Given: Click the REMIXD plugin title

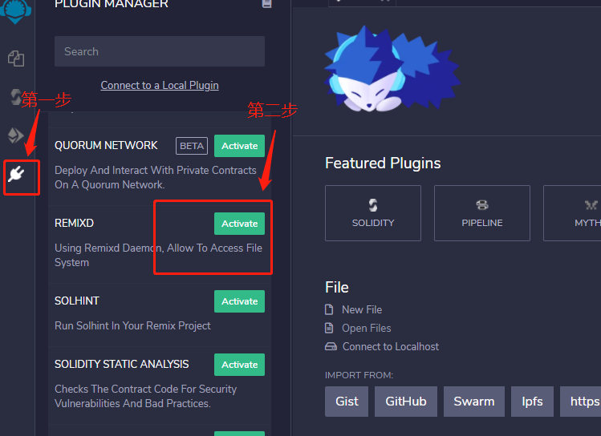Looking at the screenshot, I should point(74,223).
